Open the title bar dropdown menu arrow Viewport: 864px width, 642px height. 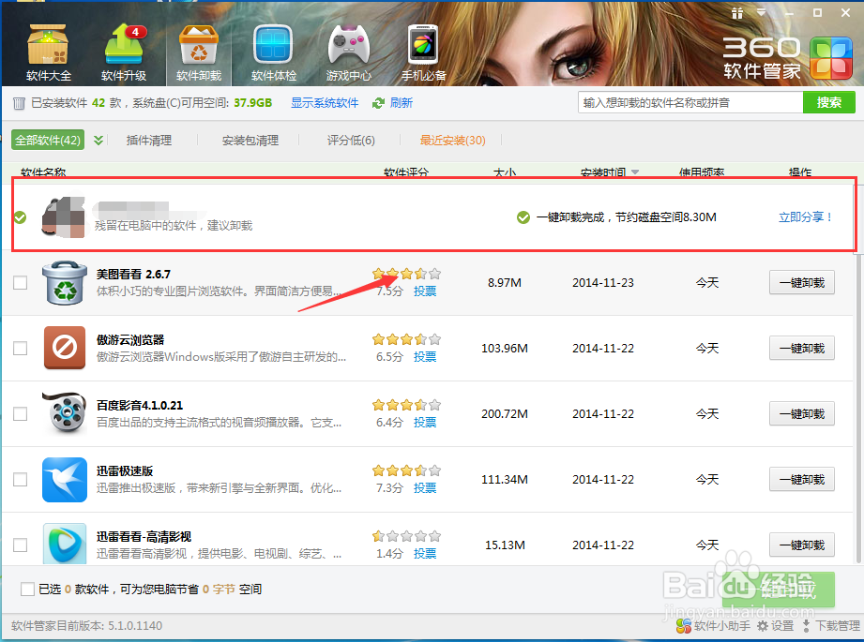[x=762, y=13]
